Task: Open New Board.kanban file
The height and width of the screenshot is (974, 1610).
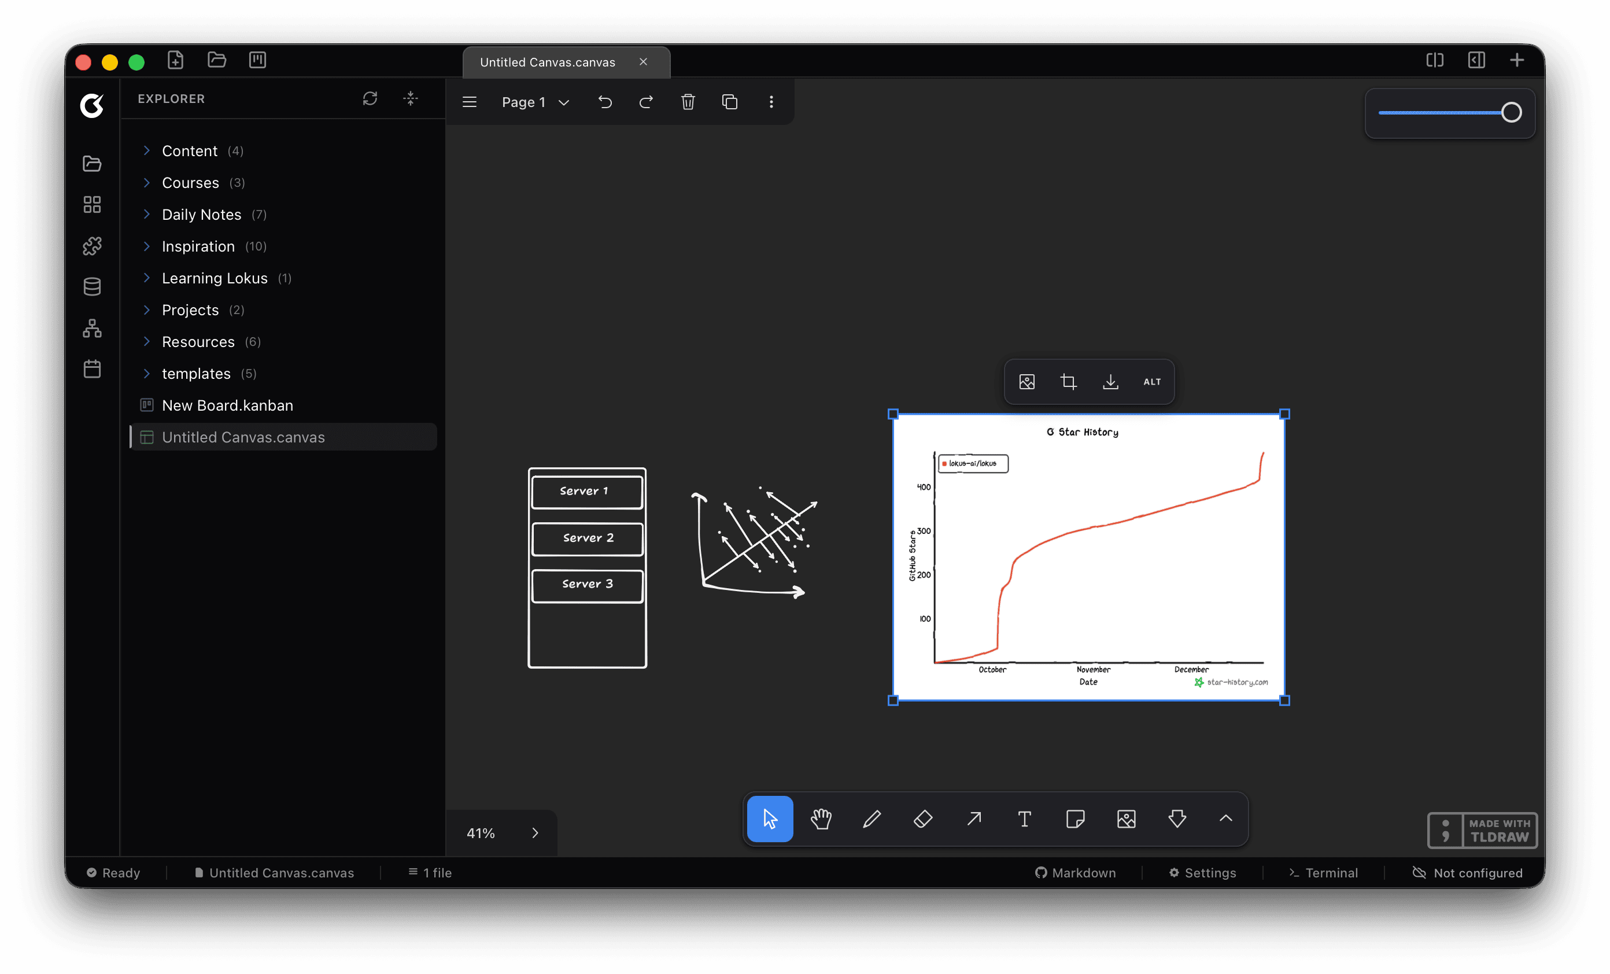Action: 227,405
